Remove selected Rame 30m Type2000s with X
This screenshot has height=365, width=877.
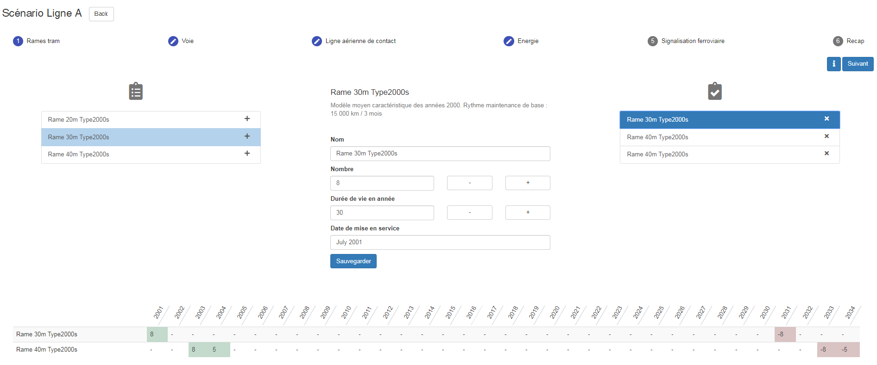coord(826,119)
